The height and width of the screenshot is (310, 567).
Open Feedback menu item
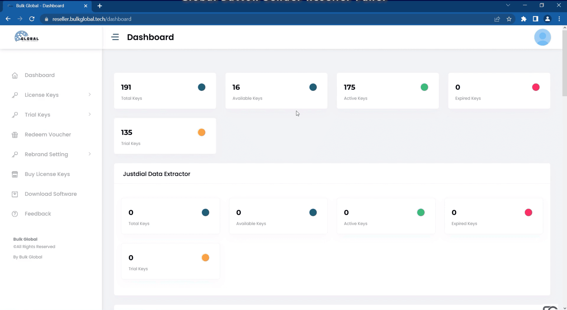click(x=38, y=213)
